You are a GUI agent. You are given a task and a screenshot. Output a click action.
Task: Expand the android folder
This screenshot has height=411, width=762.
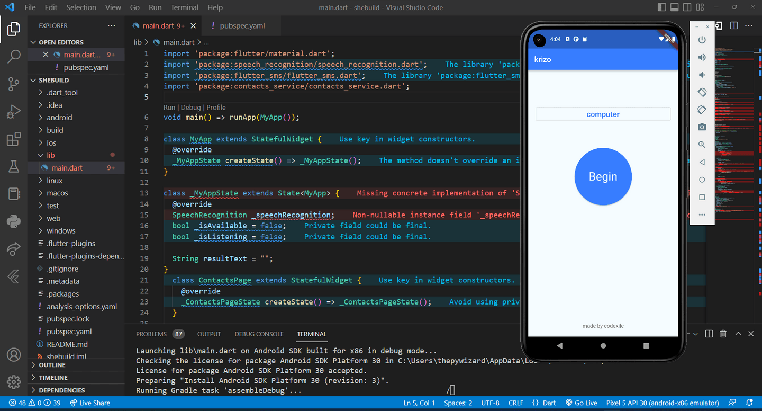(77, 118)
